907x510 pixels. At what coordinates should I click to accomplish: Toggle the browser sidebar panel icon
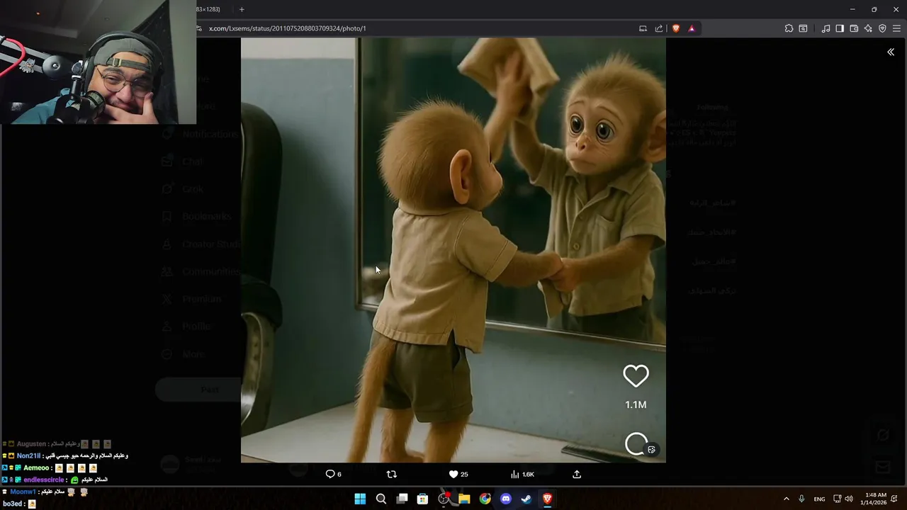(x=840, y=28)
